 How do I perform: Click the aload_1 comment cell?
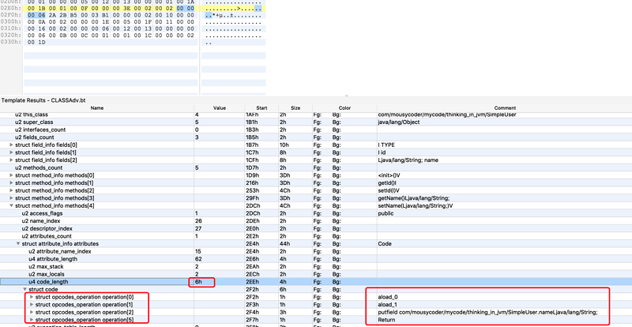387,304
